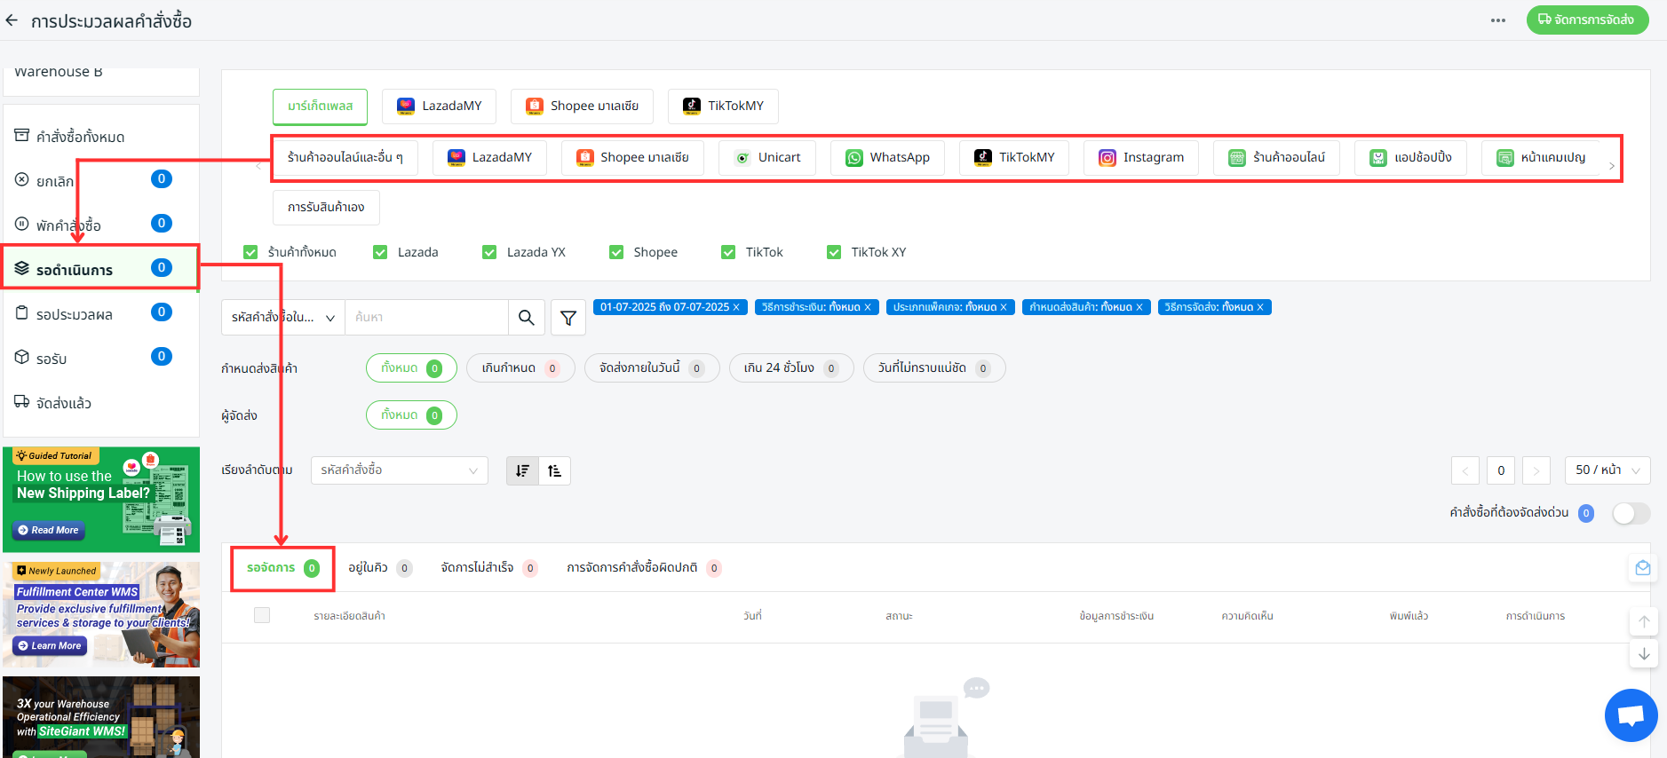
Task: Click the green shipping management button
Action: coord(1586,20)
